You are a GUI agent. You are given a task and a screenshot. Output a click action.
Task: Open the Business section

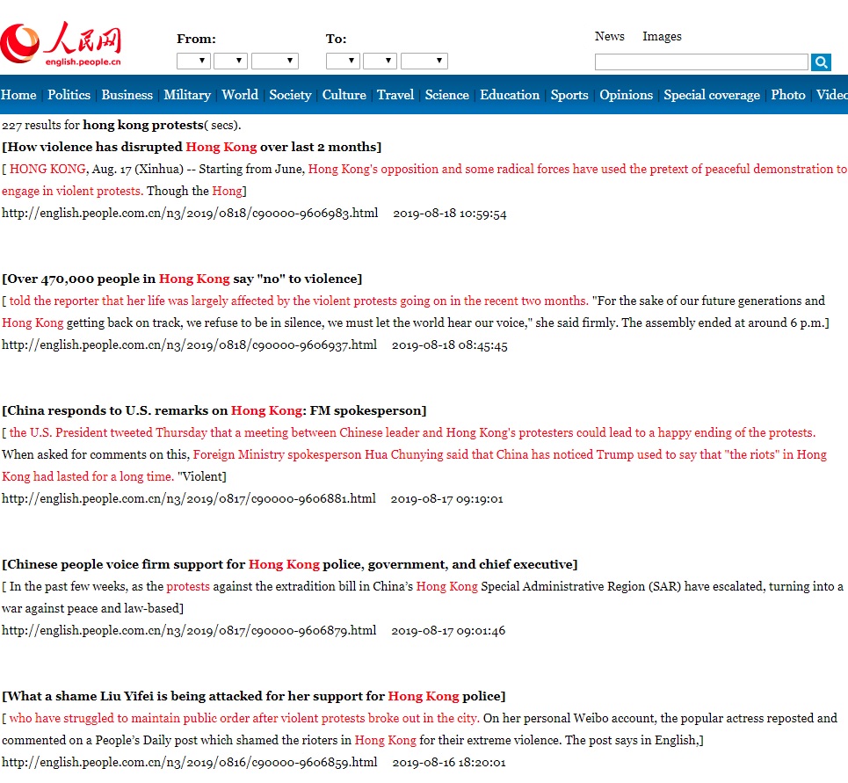tap(127, 95)
